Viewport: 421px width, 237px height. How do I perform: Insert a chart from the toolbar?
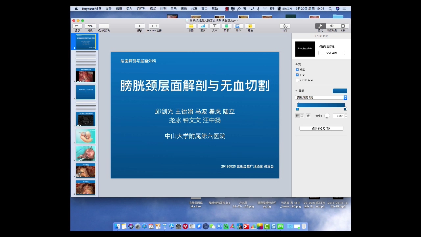tap(203, 26)
